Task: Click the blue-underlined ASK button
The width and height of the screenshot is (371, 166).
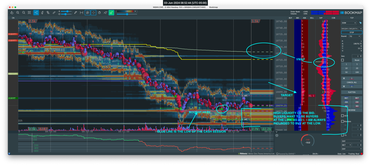Action: (x=346, y=102)
